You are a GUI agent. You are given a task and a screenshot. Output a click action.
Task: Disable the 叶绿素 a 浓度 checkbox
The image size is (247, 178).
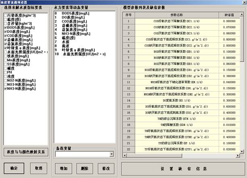5,47
